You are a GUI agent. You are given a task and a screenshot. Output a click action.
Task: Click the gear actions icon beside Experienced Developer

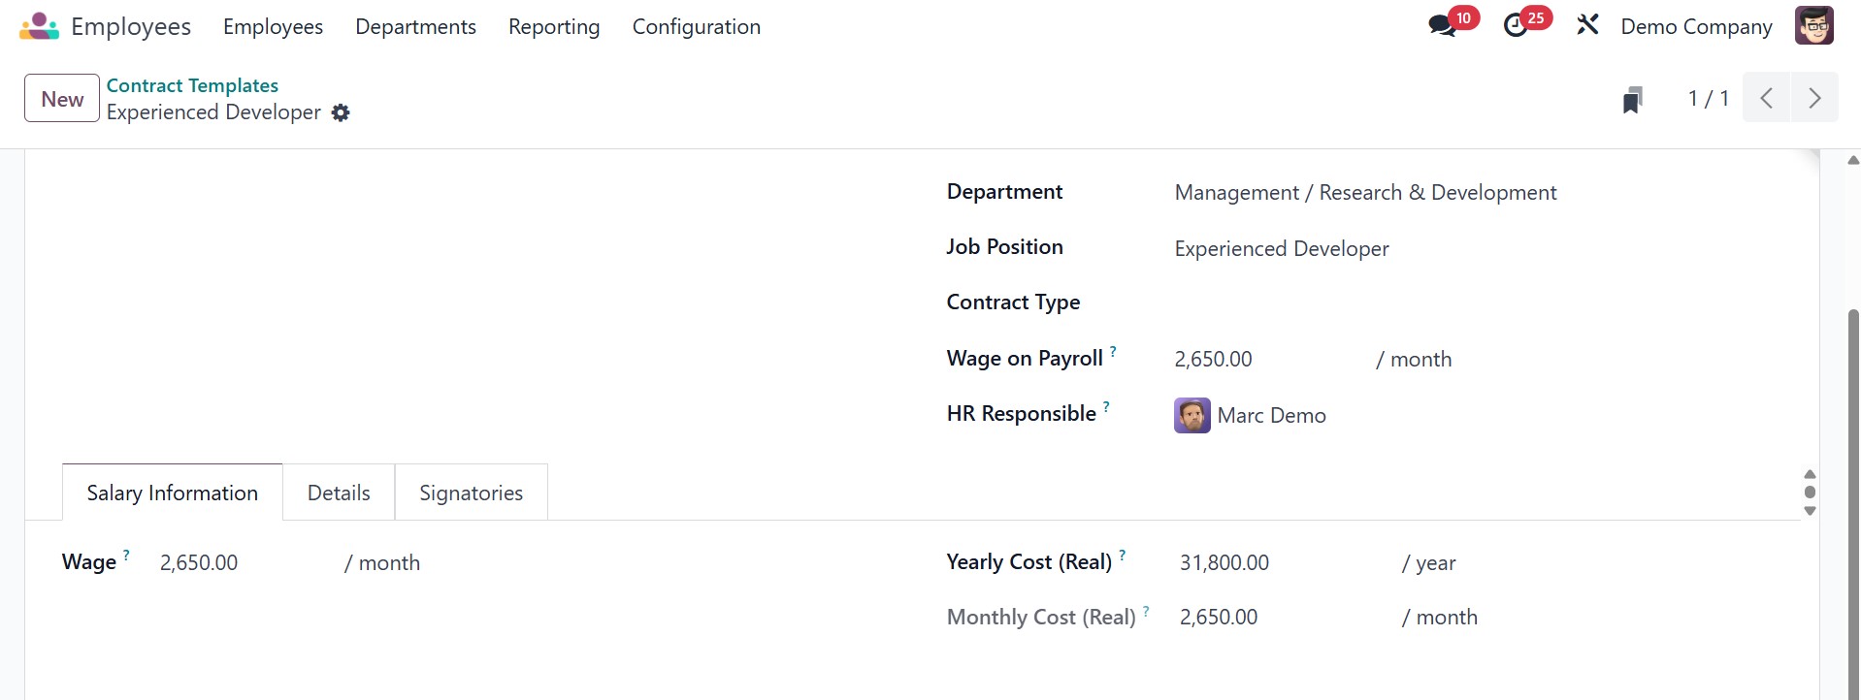(341, 112)
